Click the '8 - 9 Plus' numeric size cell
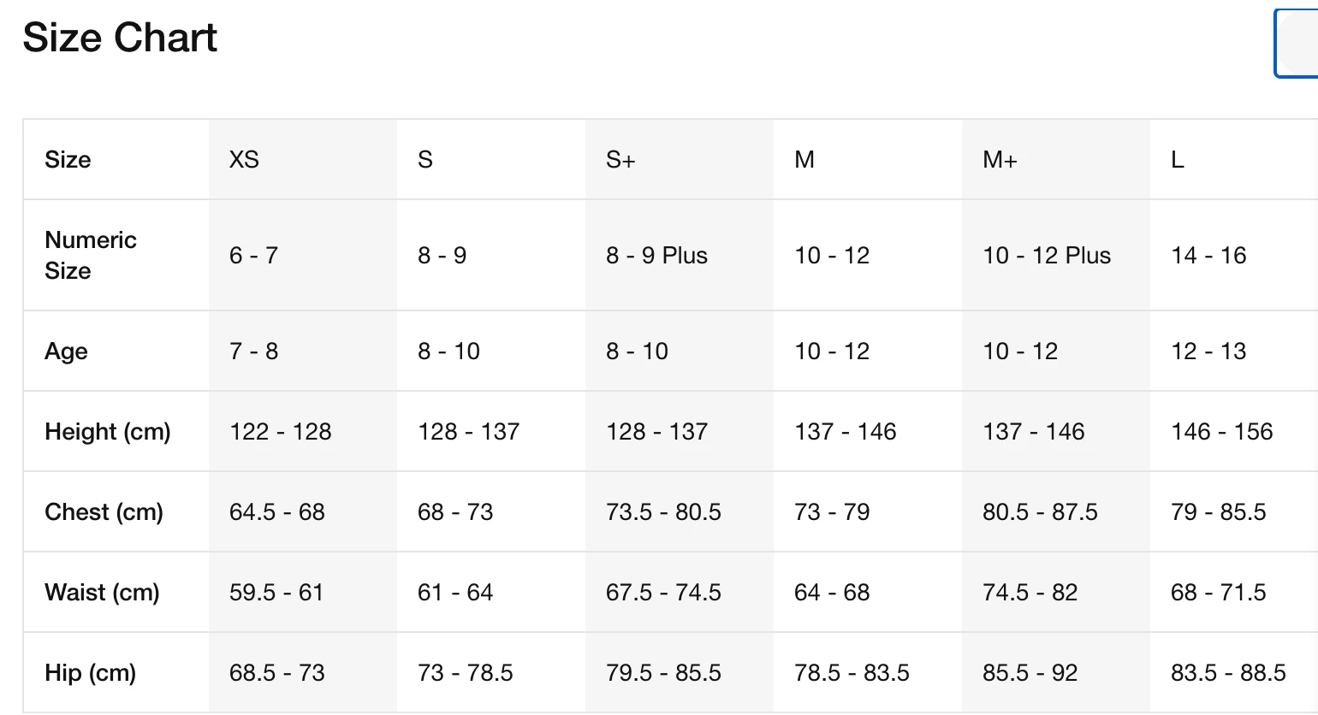This screenshot has height=715, width=1318. tap(656, 256)
